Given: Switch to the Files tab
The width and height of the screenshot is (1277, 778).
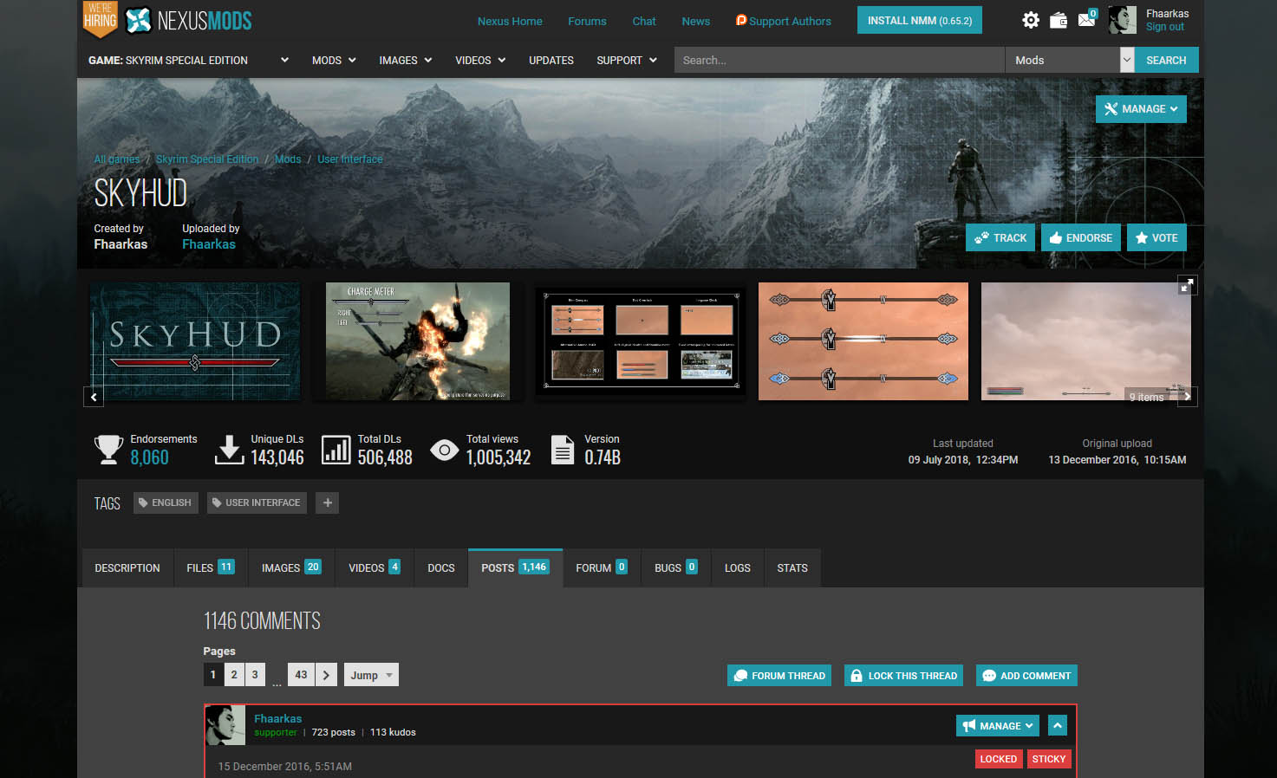Looking at the screenshot, I should click(210, 567).
